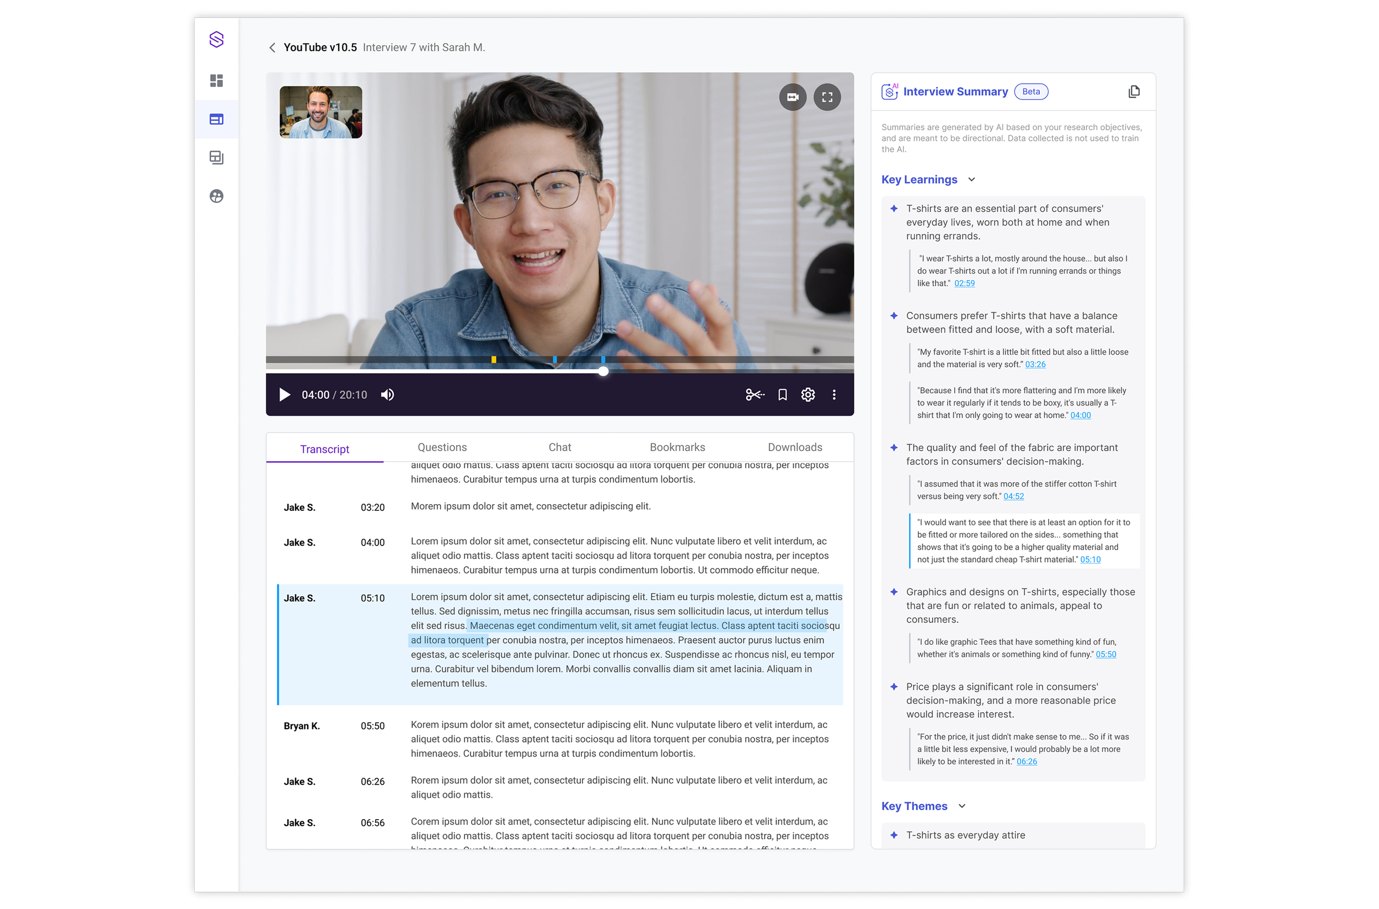Click the 04:00 link in summary quote
Image resolution: width=1379 pixels, height=909 pixels.
click(1080, 416)
